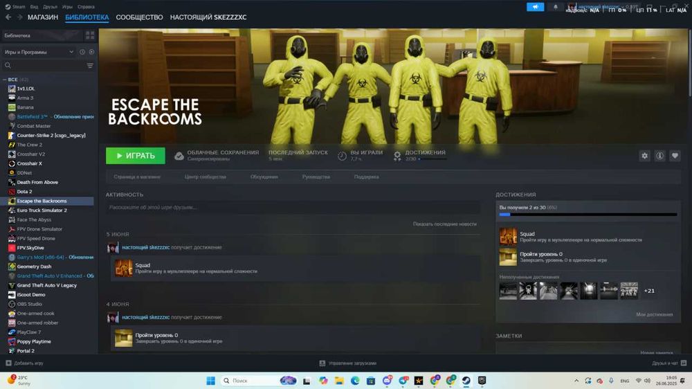Viewport: 692px width, 389px height.
Task: Open Microsoft Edge from taskbar
Action: [x=355, y=381]
